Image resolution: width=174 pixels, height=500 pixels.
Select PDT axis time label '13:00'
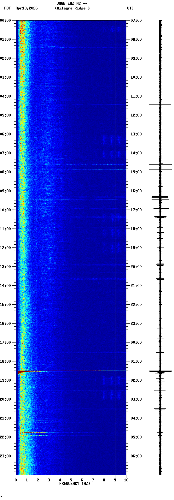click(x=5, y=267)
